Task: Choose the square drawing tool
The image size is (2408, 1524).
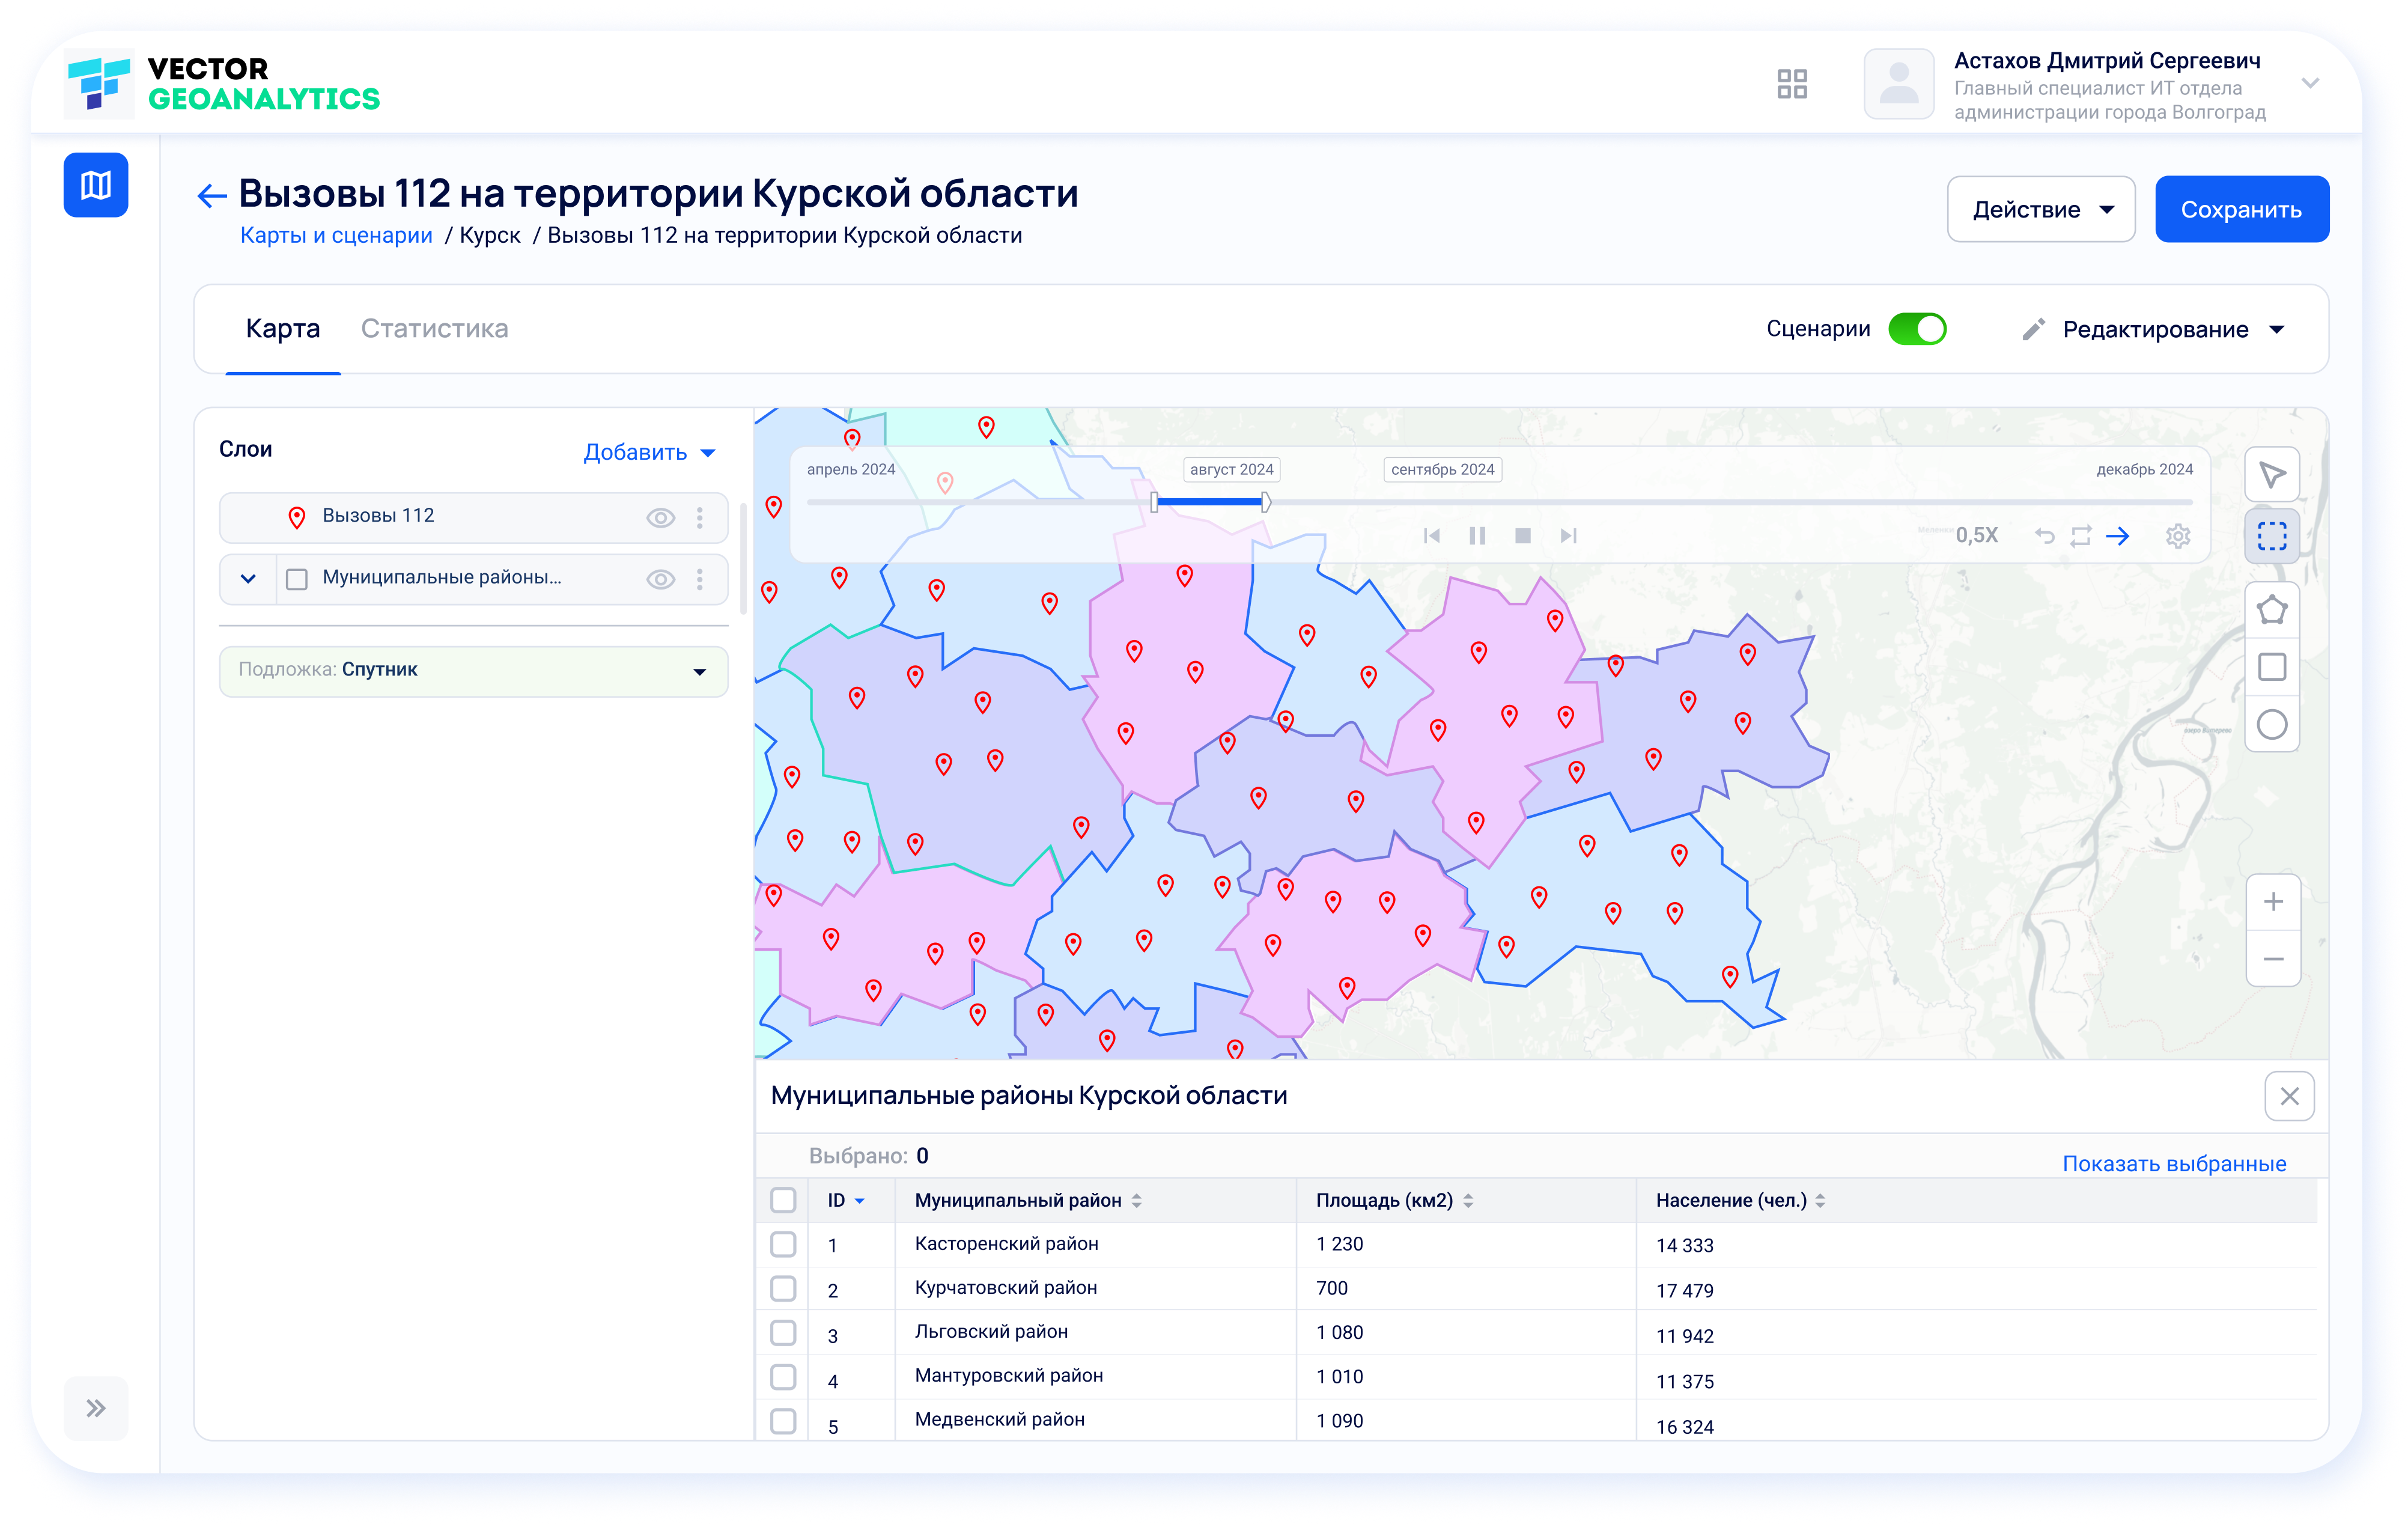Action: pyautogui.click(x=2272, y=667)
